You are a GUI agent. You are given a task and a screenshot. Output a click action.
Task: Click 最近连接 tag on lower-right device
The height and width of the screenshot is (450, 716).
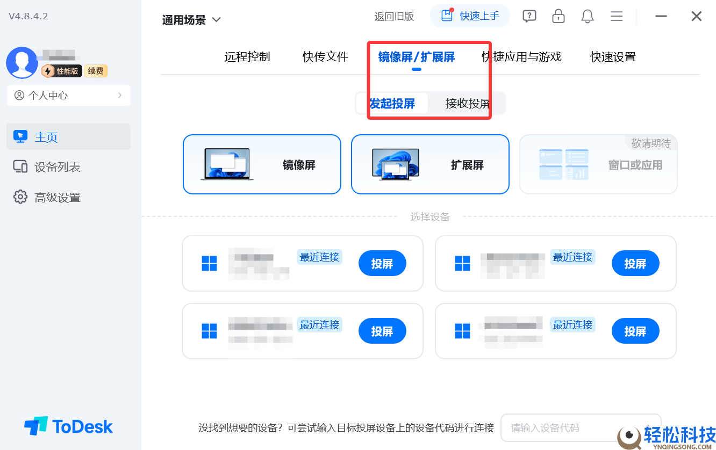point(572,324)
